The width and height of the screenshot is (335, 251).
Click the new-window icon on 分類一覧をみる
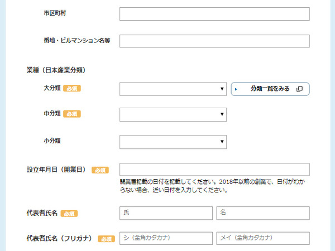point(299,89)
